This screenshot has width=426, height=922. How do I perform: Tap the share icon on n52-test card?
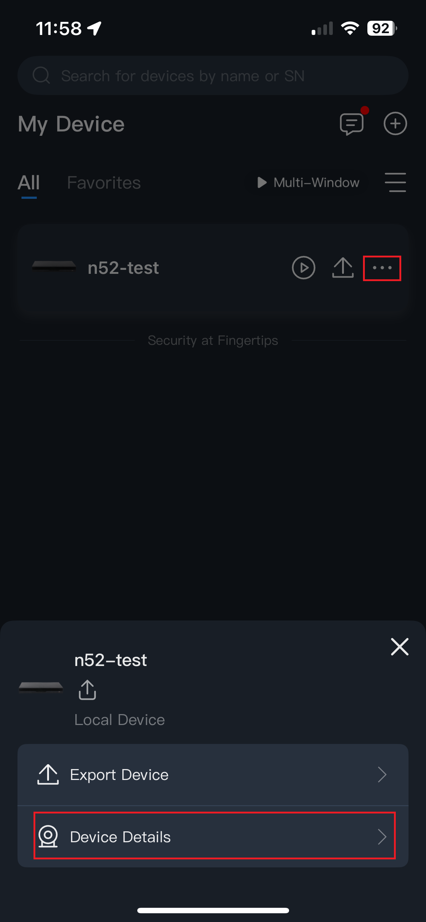(343, 268)
